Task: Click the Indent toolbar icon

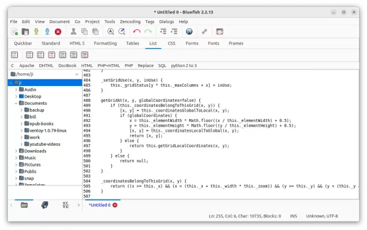Action: [174, 31]
